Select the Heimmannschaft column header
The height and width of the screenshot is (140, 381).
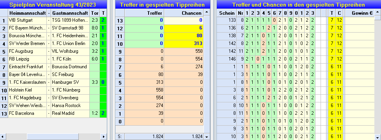[27, 13]
